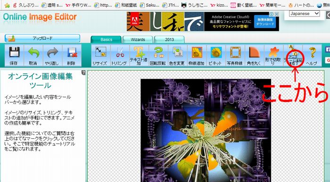The width and height of the screenshot is (330, 182).
Task: Redo using the やり直し arrow
Action: click(52, 55)
